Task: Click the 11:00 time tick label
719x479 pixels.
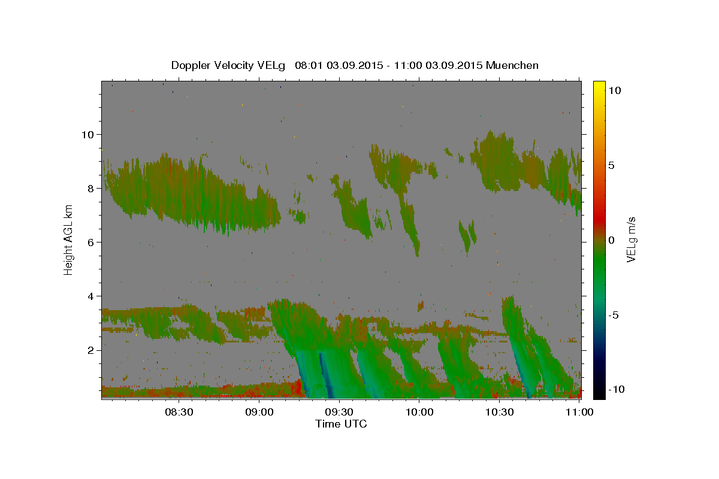Action: (579, 413)
